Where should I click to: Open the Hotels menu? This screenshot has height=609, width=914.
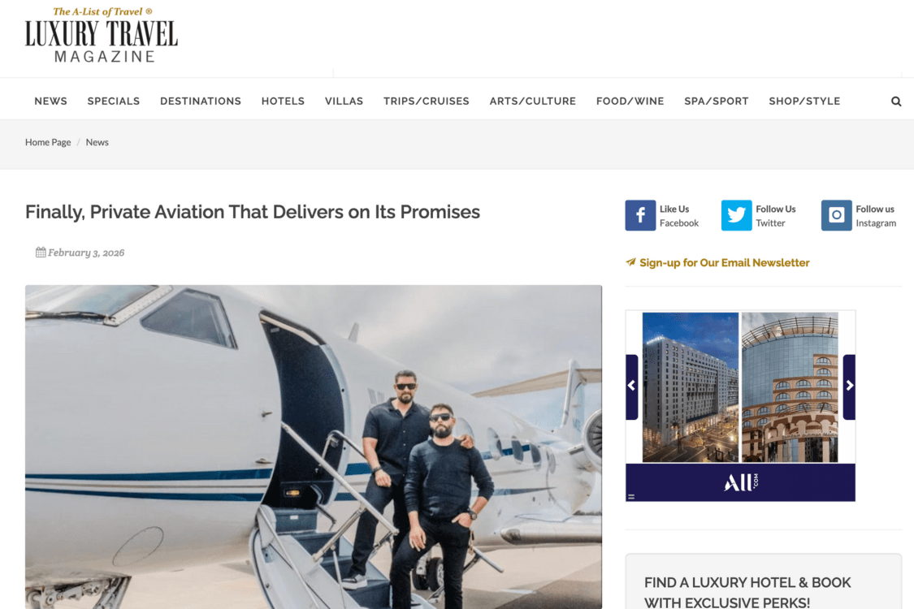point(283,101)
